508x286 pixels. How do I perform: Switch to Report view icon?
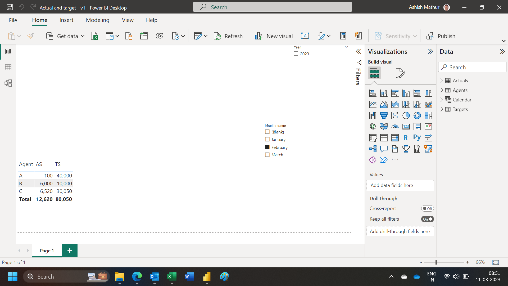8,51
